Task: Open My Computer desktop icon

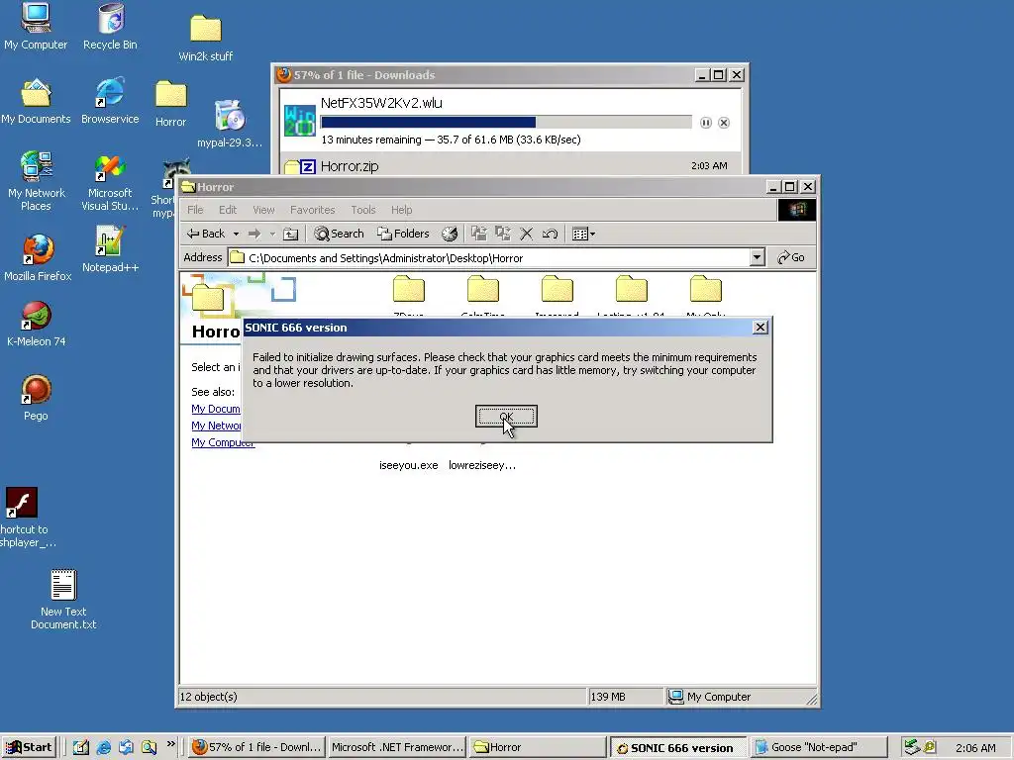Action: pyautogui.click(x=36, y=27)
